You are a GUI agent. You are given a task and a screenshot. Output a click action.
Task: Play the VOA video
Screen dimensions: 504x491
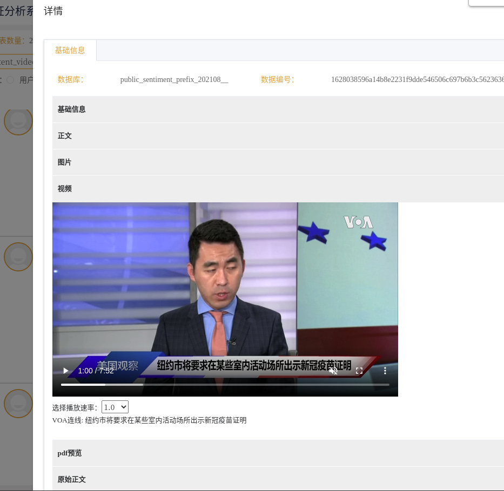click(x=65, y=371)
